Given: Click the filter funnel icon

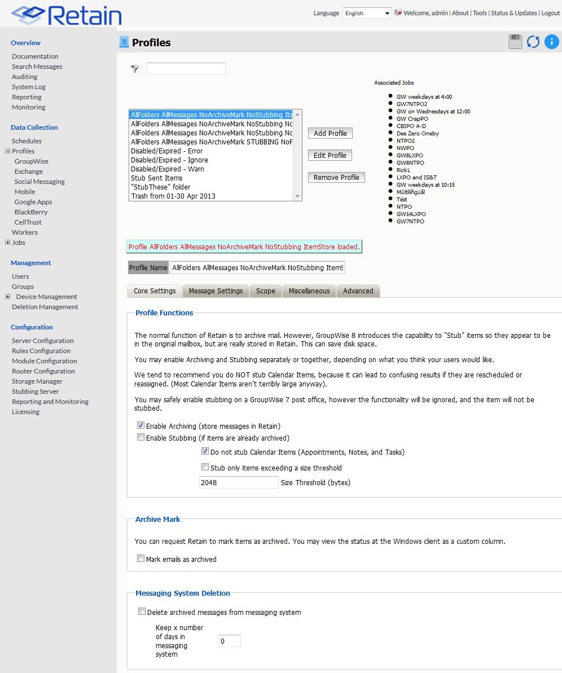Looking at the screenshot, I should pyautogui.click(x=135, y=69).
